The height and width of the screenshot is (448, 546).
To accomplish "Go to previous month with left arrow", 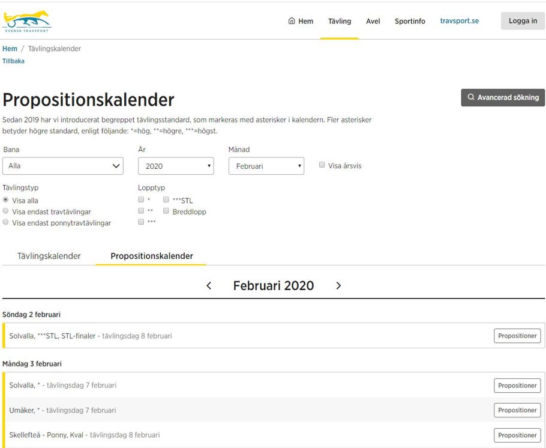I will click(x=209, y=286).
